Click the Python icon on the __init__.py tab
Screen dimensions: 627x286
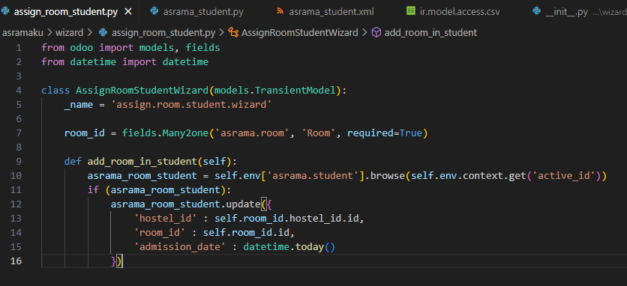[x=537, y=10]
